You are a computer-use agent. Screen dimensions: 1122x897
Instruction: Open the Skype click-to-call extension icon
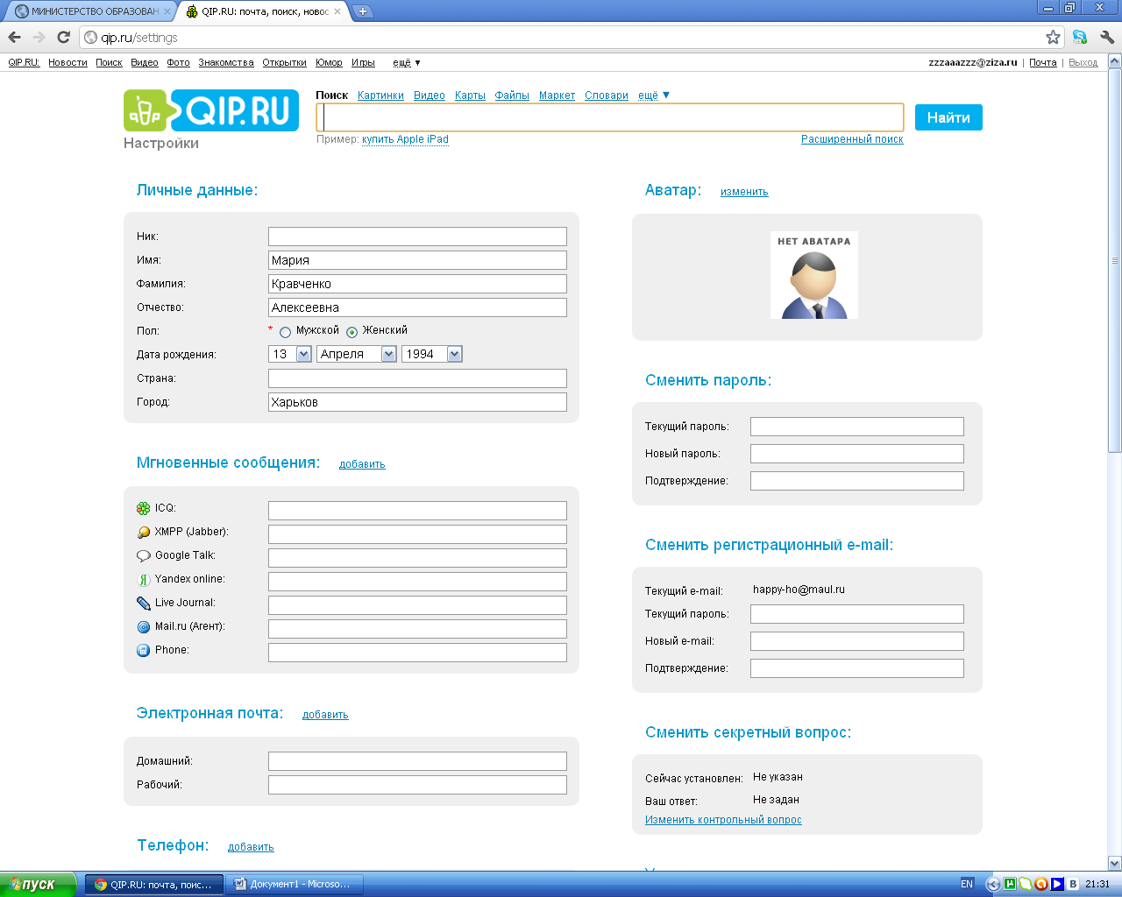click(x=1080, y=37)
